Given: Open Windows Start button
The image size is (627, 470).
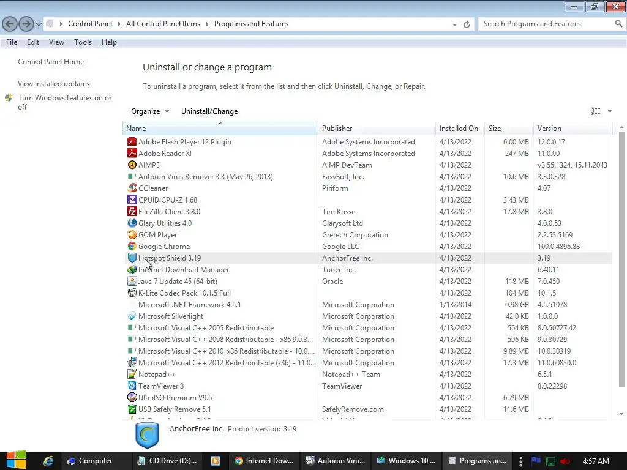Looking at the screenshot, I should [x=16, y=460].
